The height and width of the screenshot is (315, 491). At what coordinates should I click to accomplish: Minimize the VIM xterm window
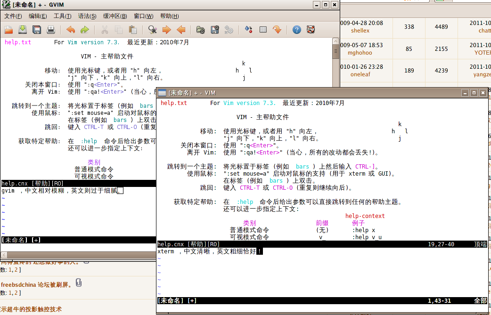(x=465, y=93)
